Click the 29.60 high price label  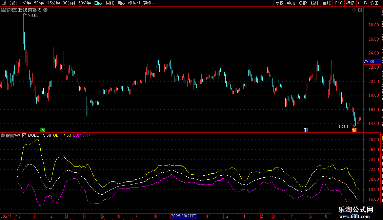pyautogui.click(x=34, y=15)
